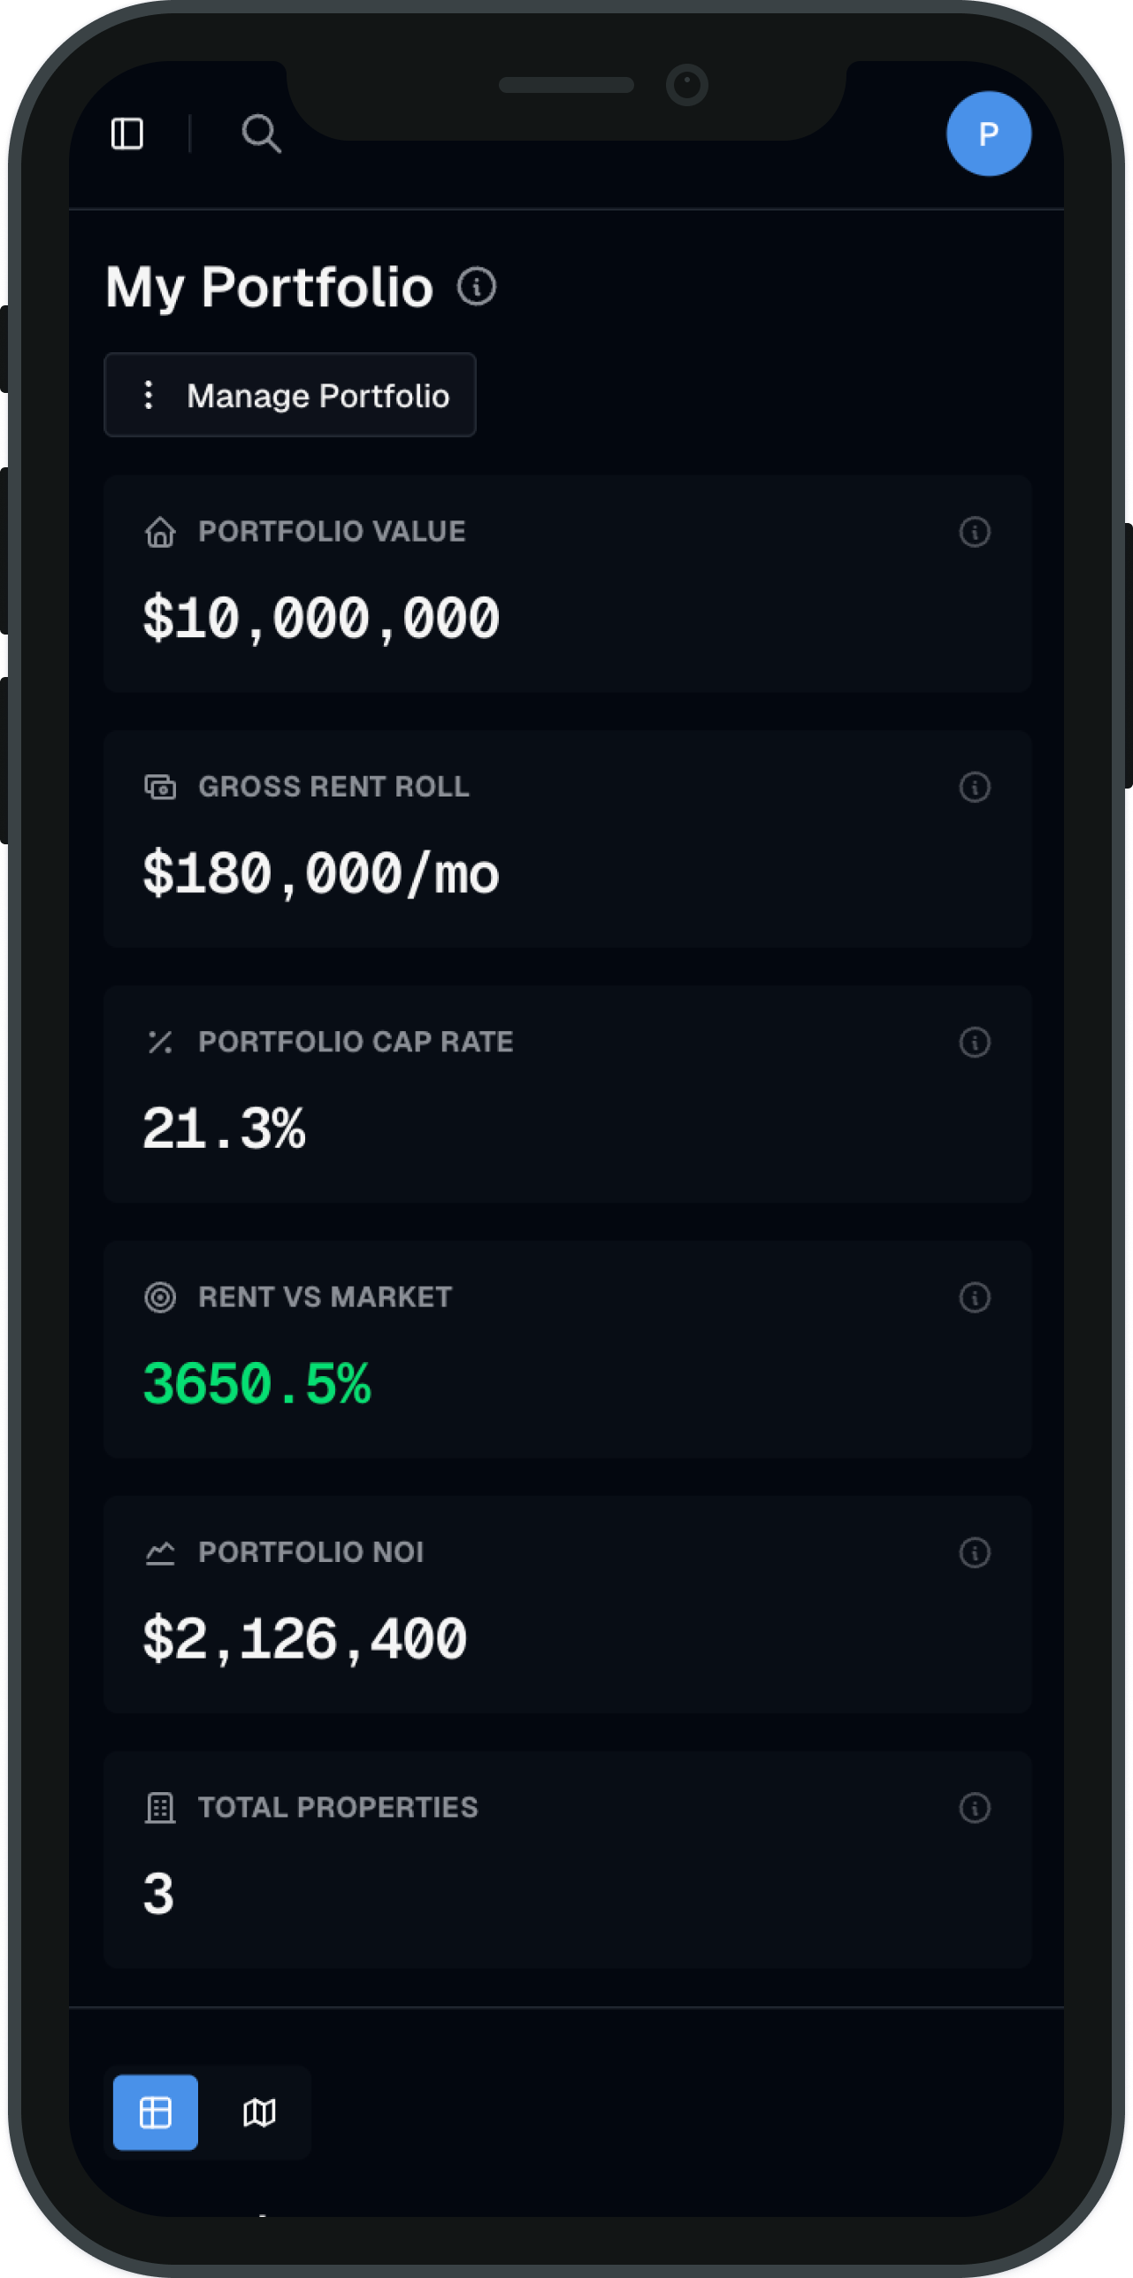Switch to the table view

click(x=156, y=2113)
